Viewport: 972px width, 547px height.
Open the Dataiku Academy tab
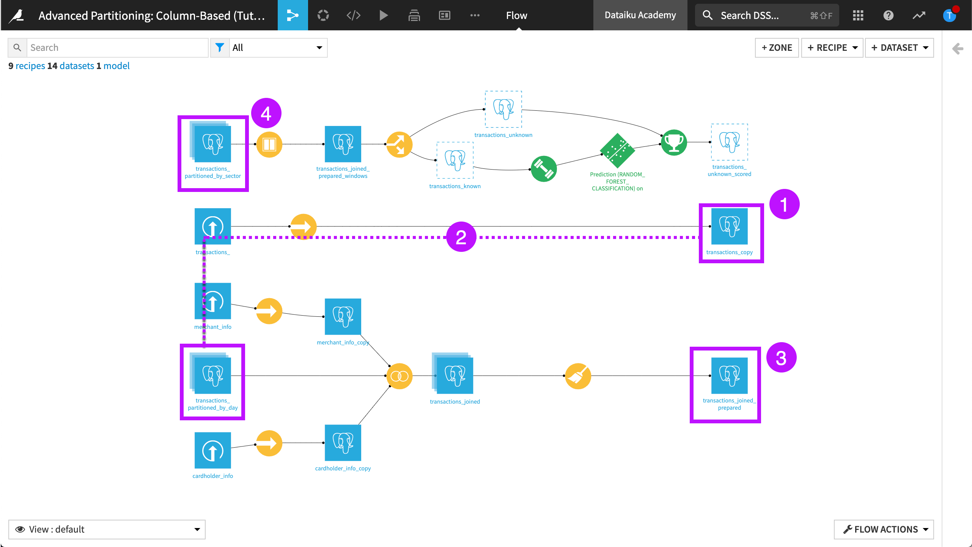tap(640, 15)
